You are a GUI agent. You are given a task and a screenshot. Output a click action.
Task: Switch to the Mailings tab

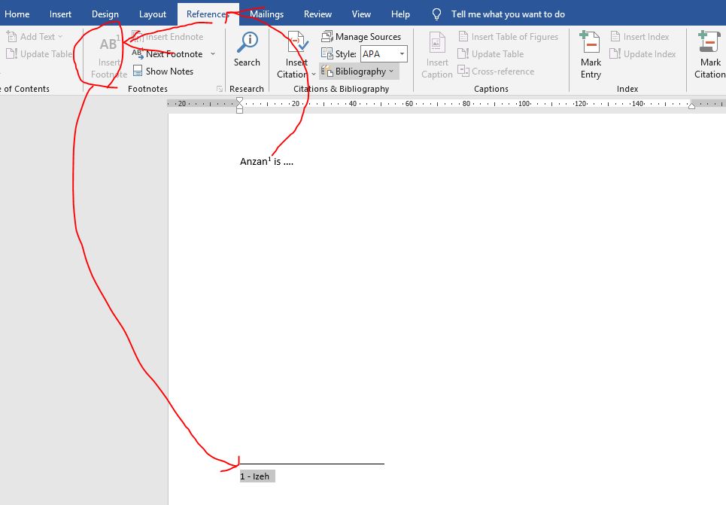tap(266, 14)
